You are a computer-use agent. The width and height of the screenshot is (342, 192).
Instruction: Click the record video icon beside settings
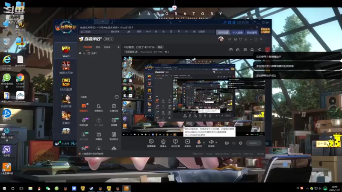pyautogui.click(x=227, y=143)
